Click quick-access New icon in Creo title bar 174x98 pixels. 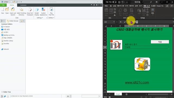pos(11,2)
